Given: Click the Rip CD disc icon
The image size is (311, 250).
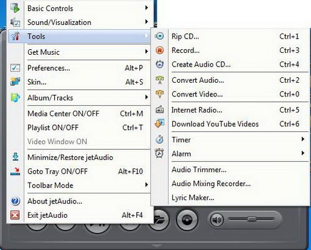Looking at the screenshot, I should pos(159,36).
